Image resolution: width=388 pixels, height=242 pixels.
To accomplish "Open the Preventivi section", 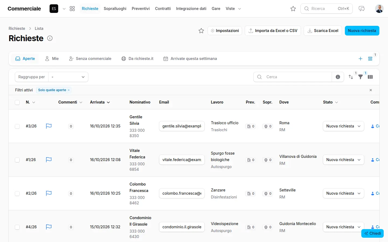I will click(141, 9).
